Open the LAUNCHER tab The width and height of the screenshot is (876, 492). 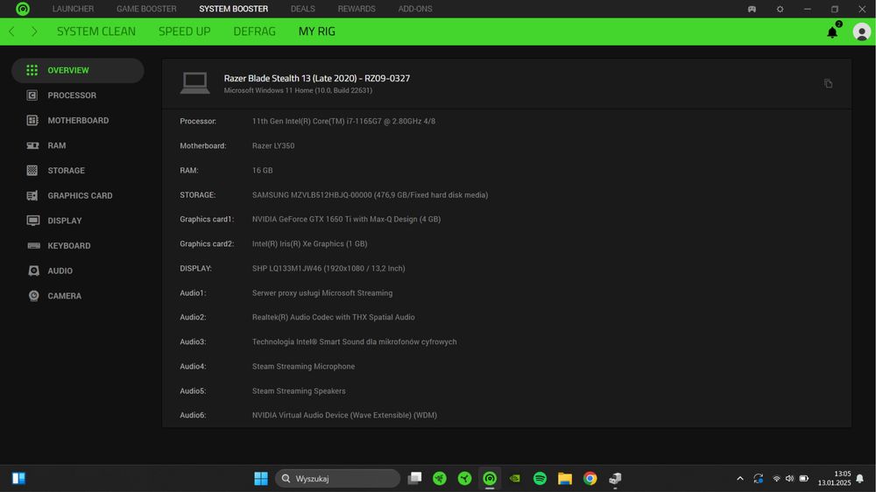(74, 9)
